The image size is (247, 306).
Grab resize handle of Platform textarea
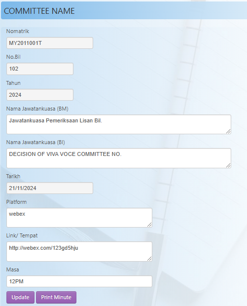pos(149,225)
